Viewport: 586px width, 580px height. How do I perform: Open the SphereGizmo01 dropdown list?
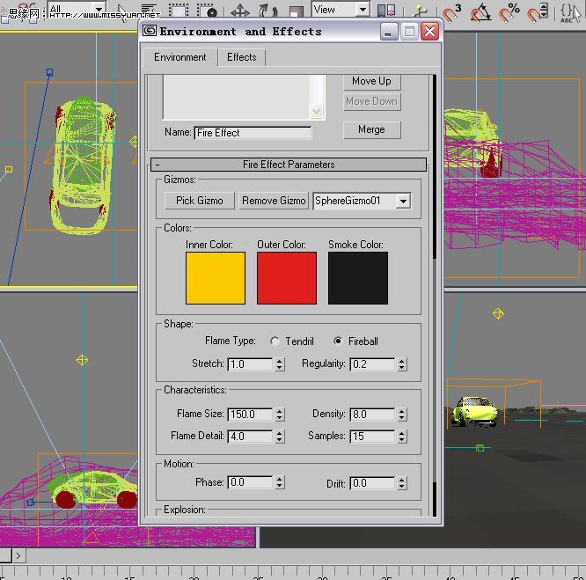click(403, 201)
